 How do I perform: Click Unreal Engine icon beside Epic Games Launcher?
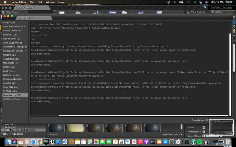click(52, 142)
